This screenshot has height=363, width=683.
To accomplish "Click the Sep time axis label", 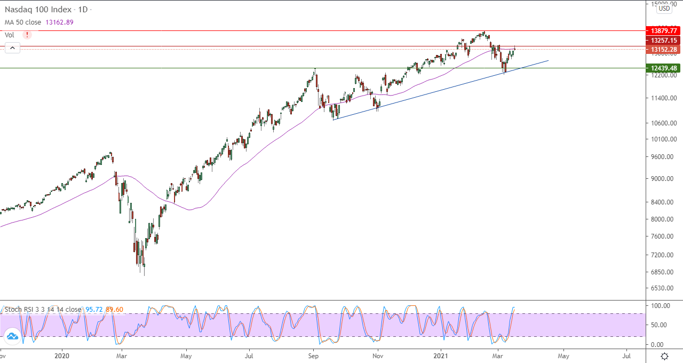I will tap(313, 356).
